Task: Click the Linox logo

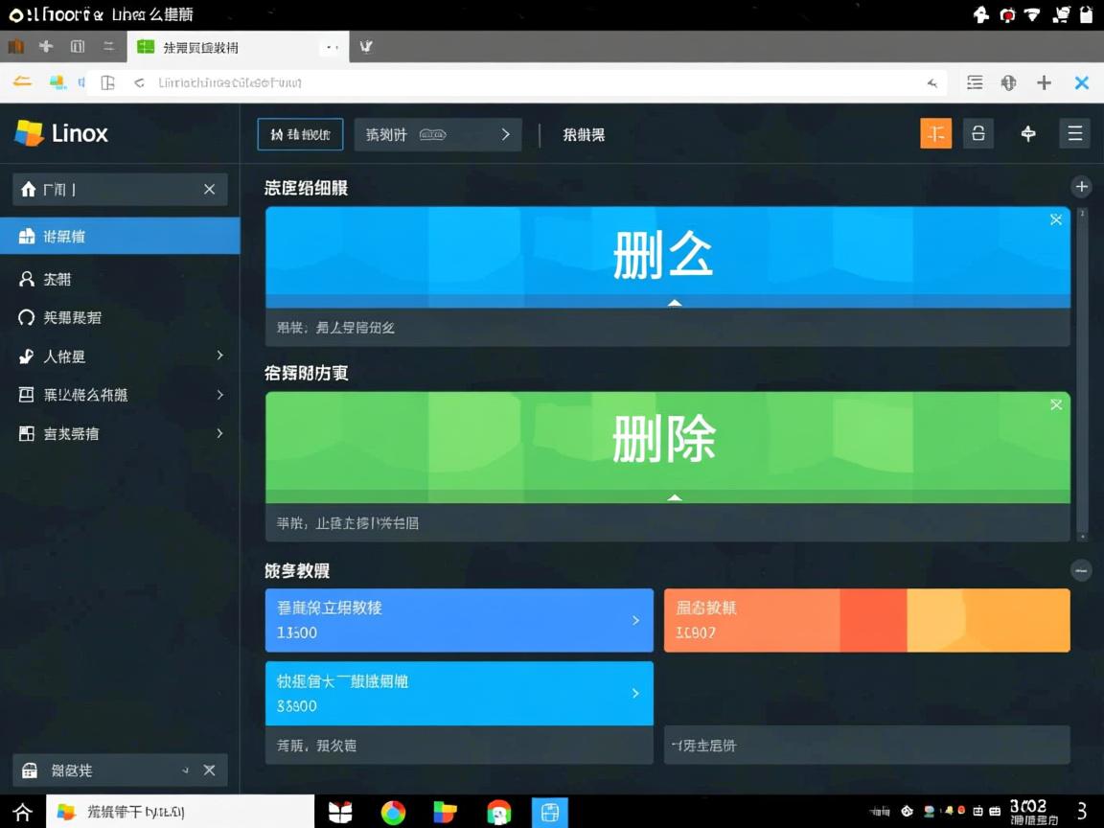Action: click(x=60, y=133)
